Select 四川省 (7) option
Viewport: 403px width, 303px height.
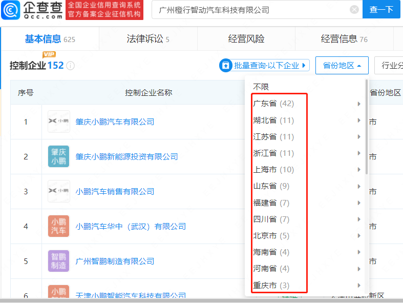pyautogui.click(x=271, y=219)
